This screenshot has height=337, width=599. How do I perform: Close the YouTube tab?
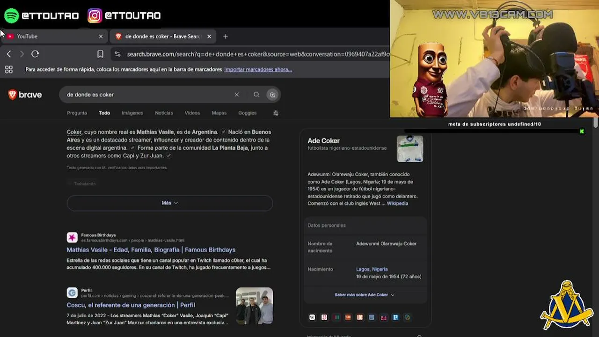pos(101,36)
